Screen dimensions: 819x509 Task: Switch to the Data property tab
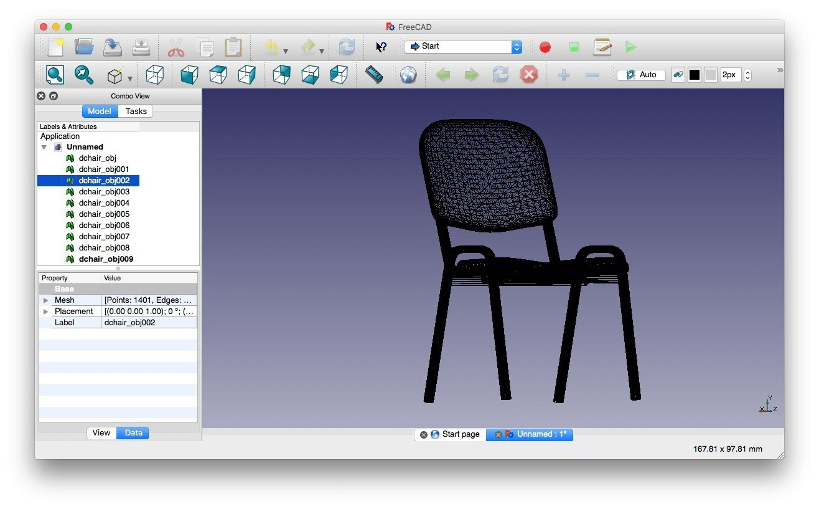pyautogui.click(x=133, y=433)
